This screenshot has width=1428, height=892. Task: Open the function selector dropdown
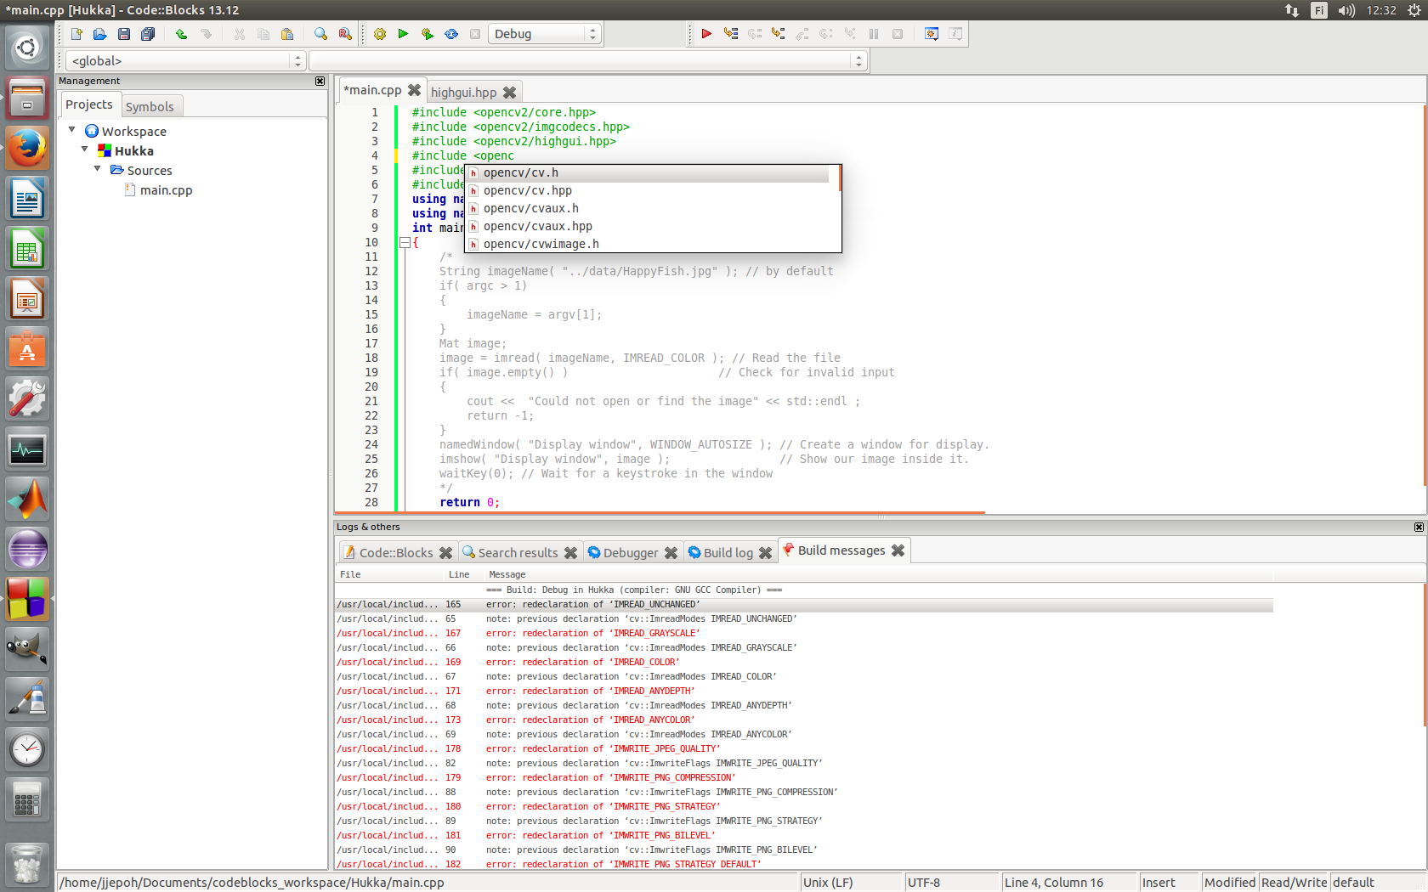point(588,61)
